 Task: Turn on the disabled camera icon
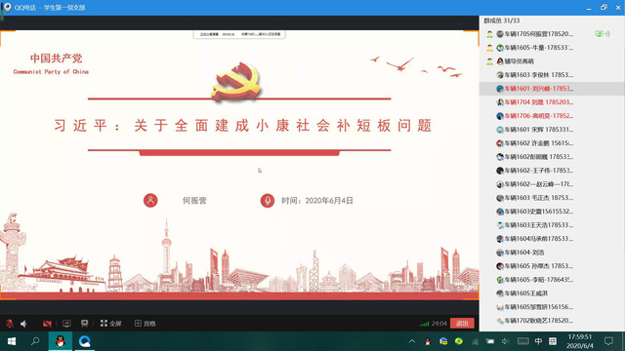point(47,324)
